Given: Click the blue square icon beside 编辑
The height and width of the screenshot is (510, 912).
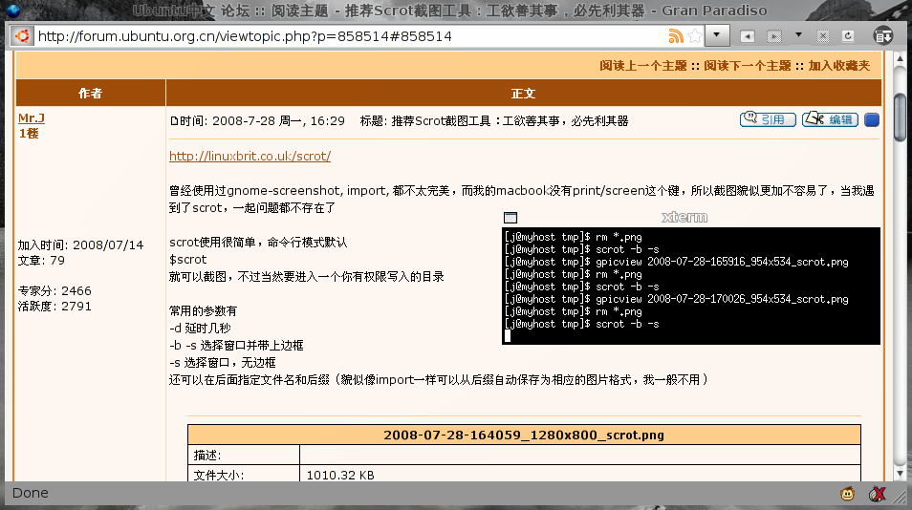Looking at the screenshot, I should 871,119.
